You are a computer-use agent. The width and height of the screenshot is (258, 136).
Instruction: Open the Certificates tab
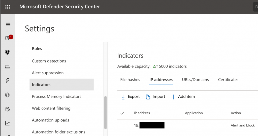point(228,80)
